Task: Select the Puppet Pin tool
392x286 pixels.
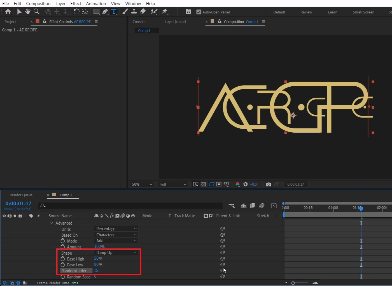Action: (x=165, y=11)
